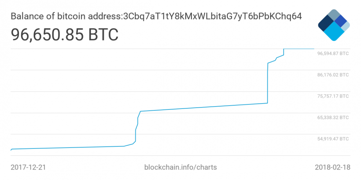Click the Blockchain diamond logo
This screenshot has width=361, height=180.
pyautogui.click(x=333, y=25)
